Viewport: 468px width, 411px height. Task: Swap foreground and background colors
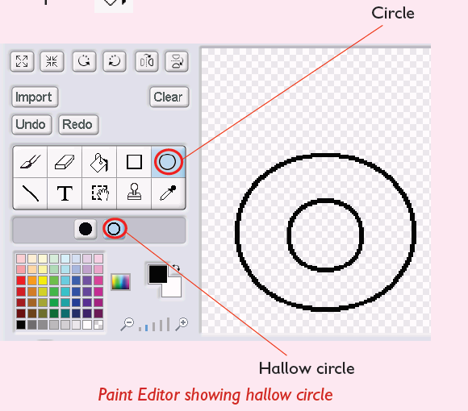tap(176, 268)
